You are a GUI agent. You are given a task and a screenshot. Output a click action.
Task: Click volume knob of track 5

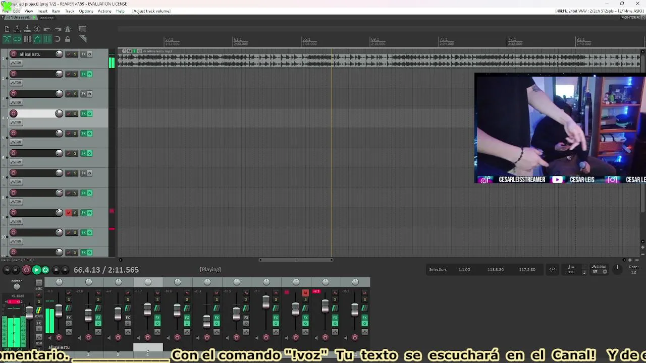[59, 133]
